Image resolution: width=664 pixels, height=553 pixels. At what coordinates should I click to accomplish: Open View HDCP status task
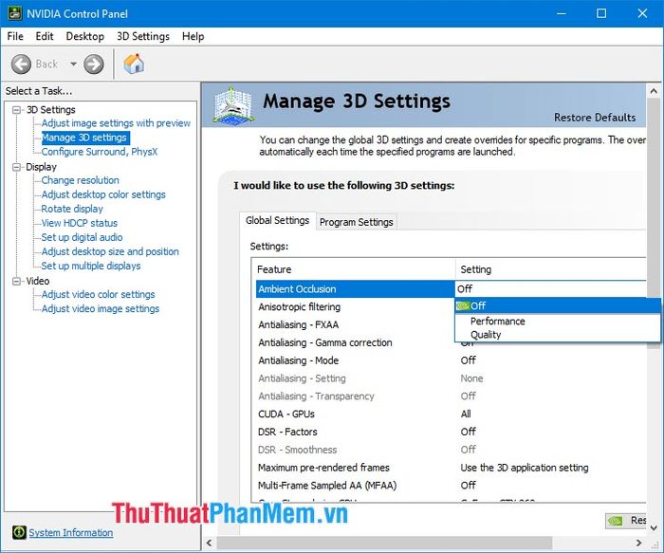[x=79, y=223]
